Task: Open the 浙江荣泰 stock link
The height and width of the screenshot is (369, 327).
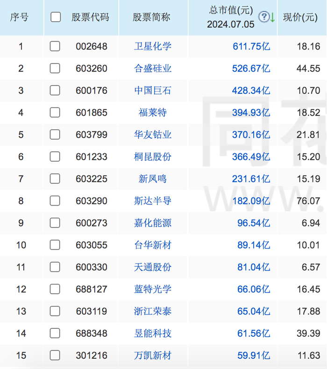Action: 153,311
